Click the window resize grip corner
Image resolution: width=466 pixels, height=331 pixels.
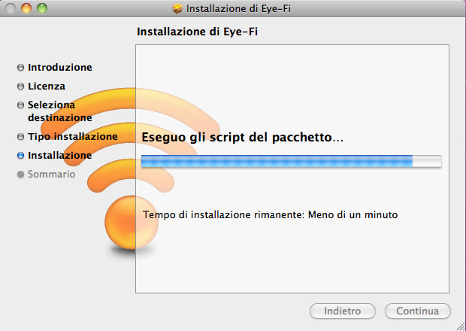click(460, 326)
